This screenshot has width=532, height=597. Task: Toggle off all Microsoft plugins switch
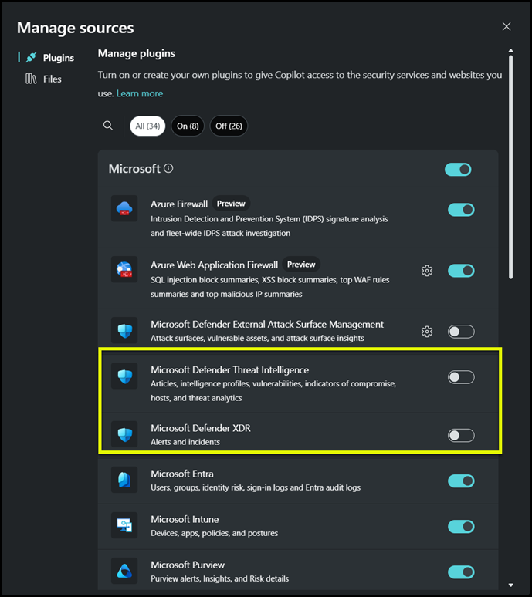[458, 170]
